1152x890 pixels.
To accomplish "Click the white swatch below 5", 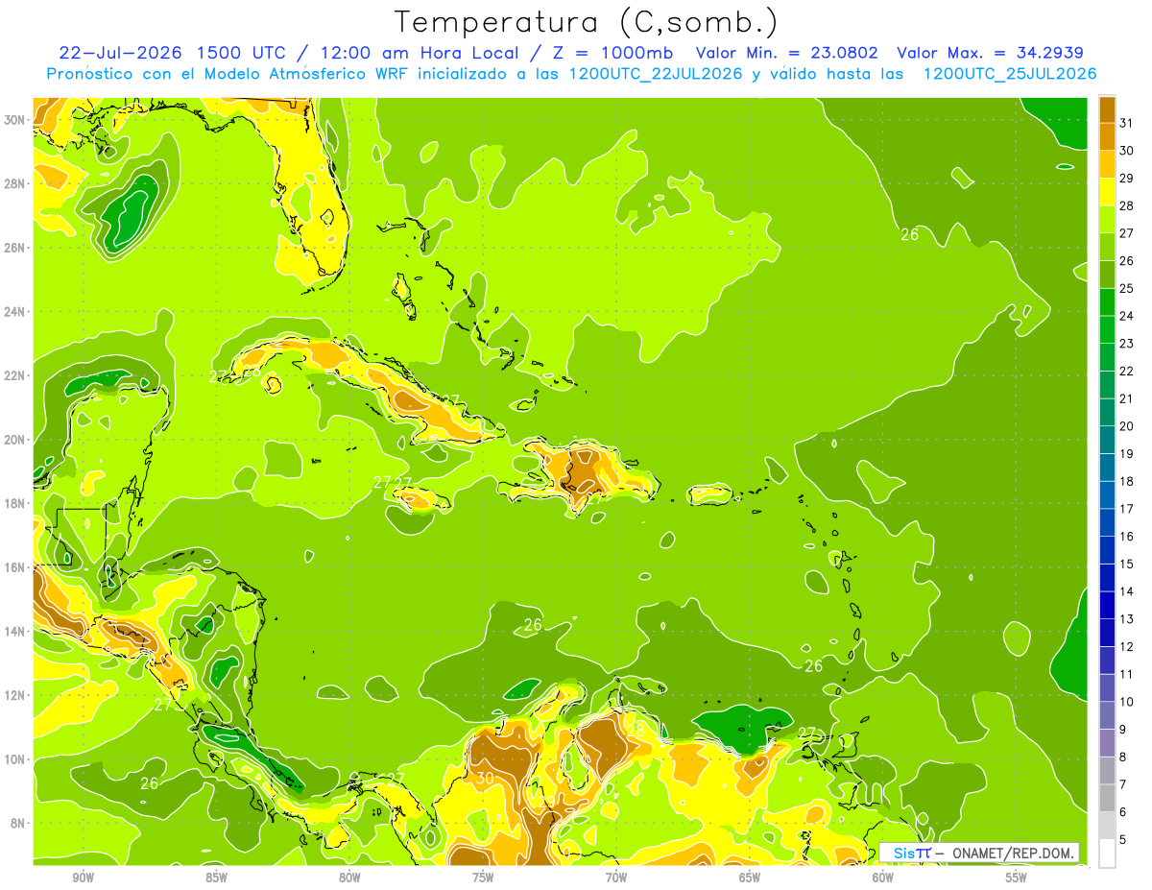I will tap(1107, 854).
